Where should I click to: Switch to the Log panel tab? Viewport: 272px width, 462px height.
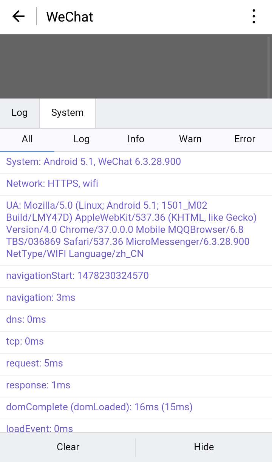coord(20,113)
